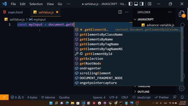Open Explorer Views and More Actions ellipsis
The height and width of the screenshot is (106, 188).
170,12
